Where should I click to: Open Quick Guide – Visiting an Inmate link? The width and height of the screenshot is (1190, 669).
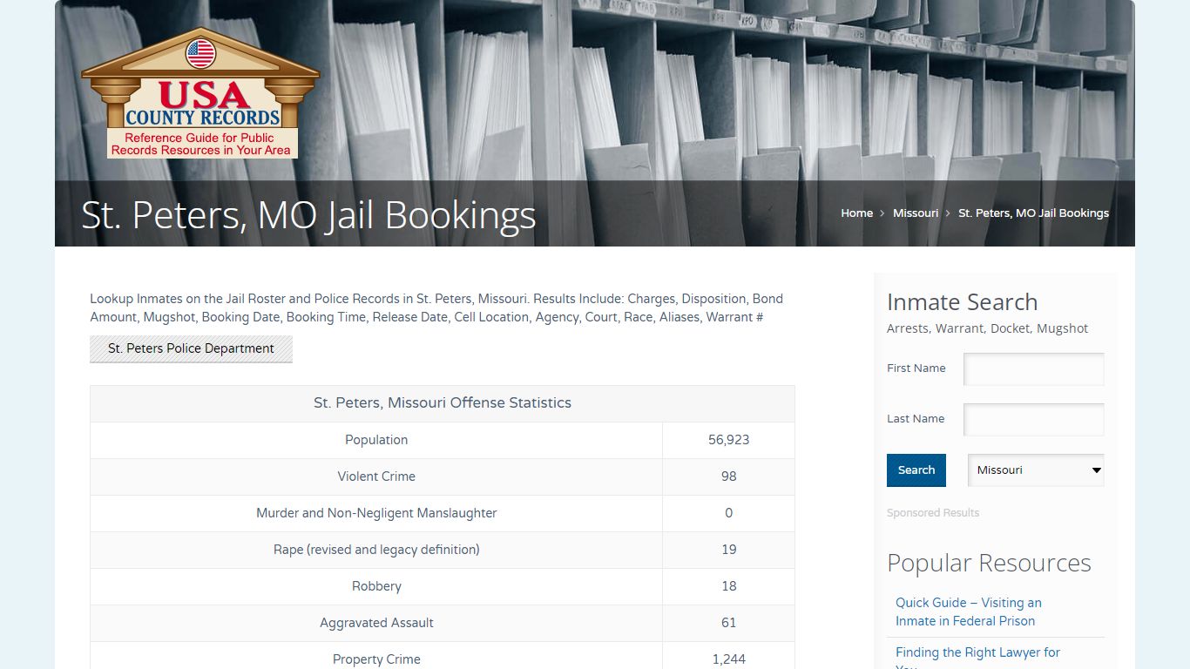coord(969,612)
